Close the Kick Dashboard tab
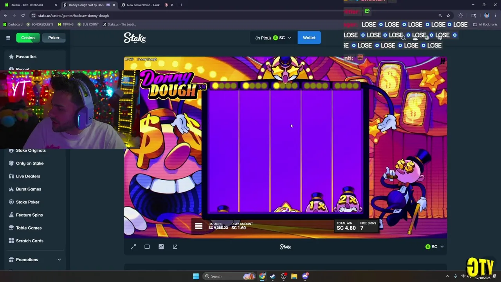The width and height of the screenshot is (501, 282). [56, 5]
